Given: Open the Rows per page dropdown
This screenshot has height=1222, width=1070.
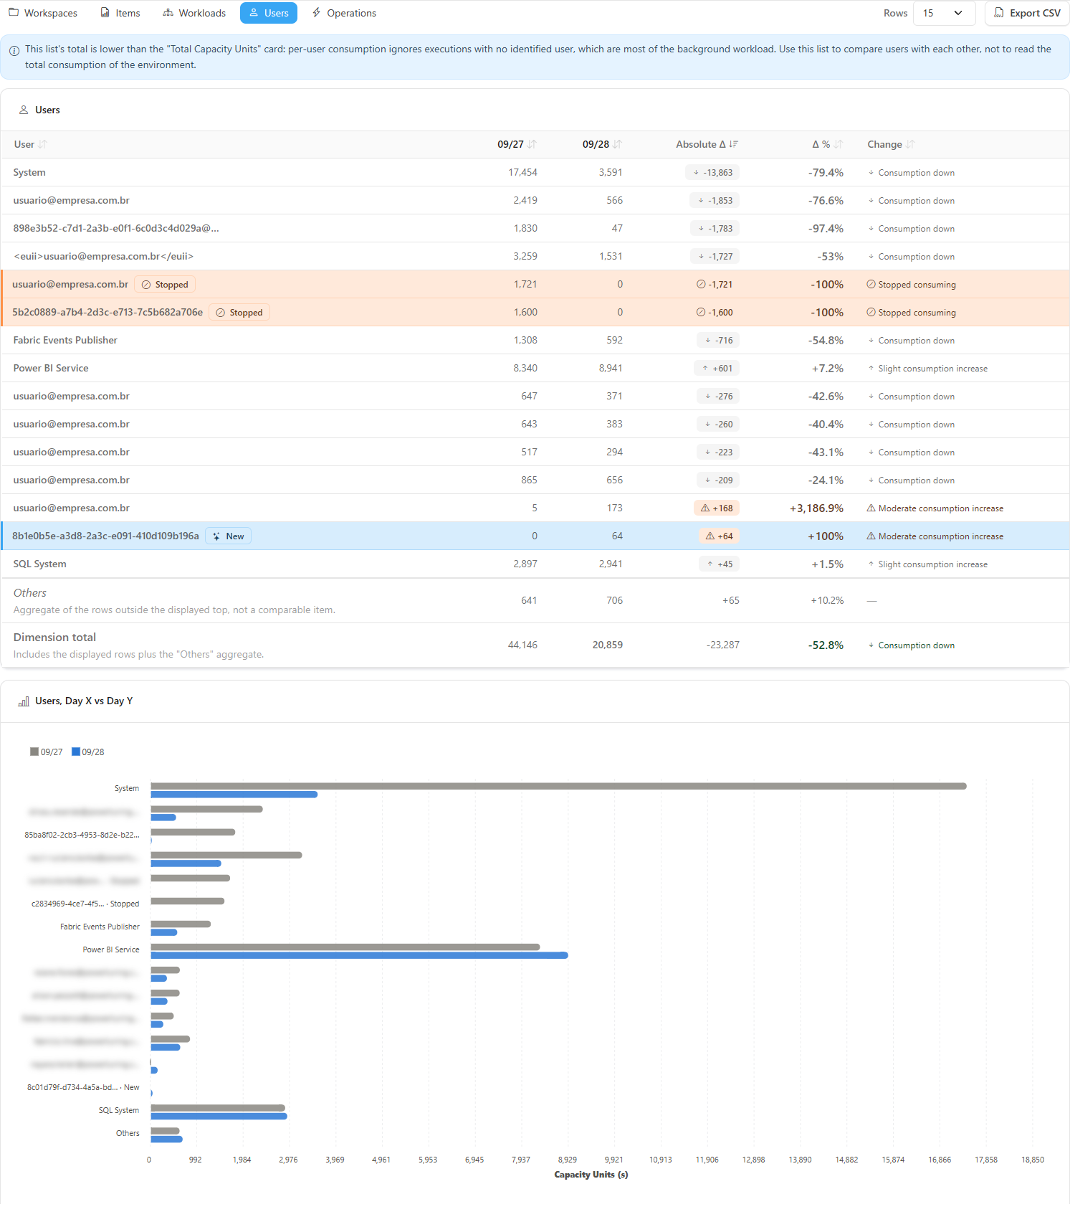Looking at the screenshot, I should [944, 13].
